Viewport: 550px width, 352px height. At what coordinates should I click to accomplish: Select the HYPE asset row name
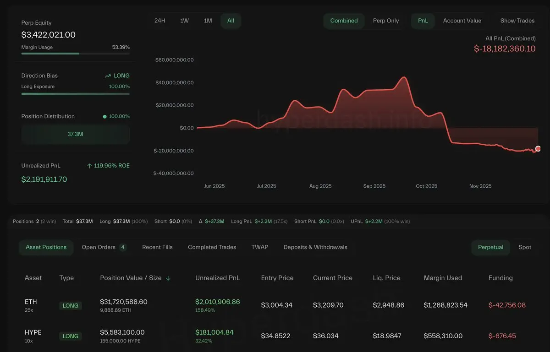pos(33,332)
